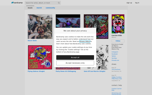Open The Knockout show link
152x95 pixels.
(116, 69)
